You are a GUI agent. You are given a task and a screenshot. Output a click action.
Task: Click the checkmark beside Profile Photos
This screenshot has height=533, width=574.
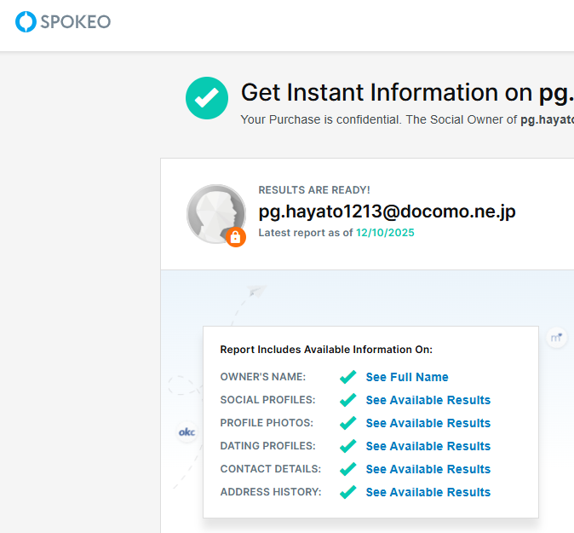347,423
